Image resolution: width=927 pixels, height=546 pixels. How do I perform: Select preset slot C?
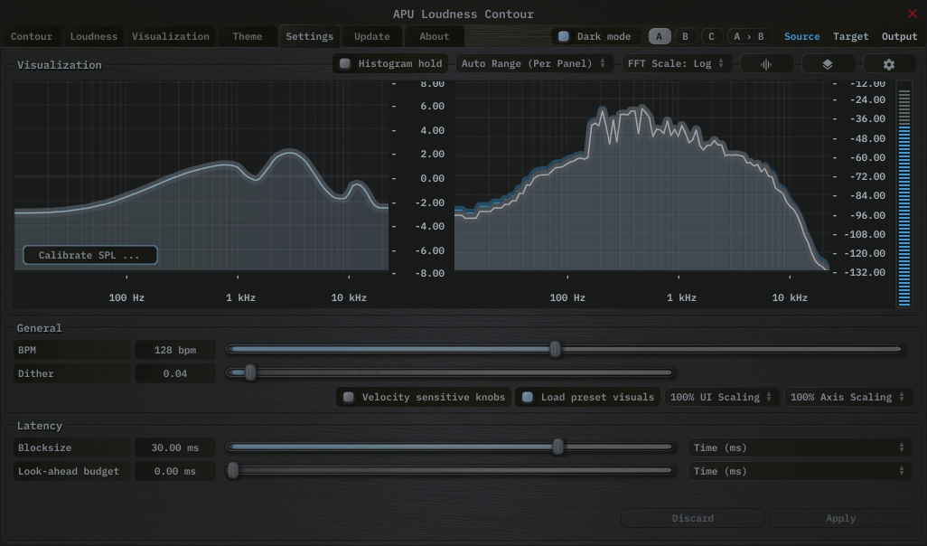711,37
